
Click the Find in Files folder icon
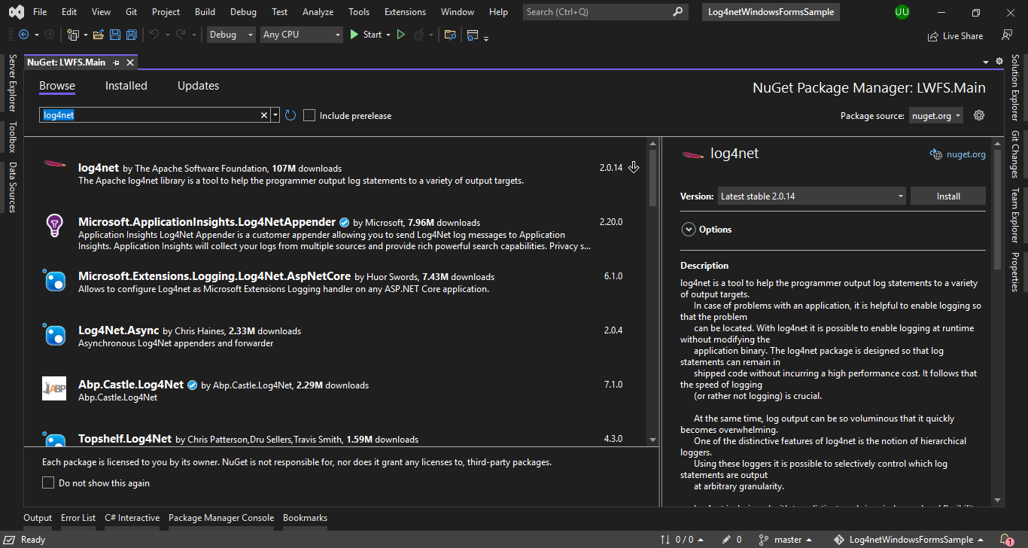[x=450, y=35]
